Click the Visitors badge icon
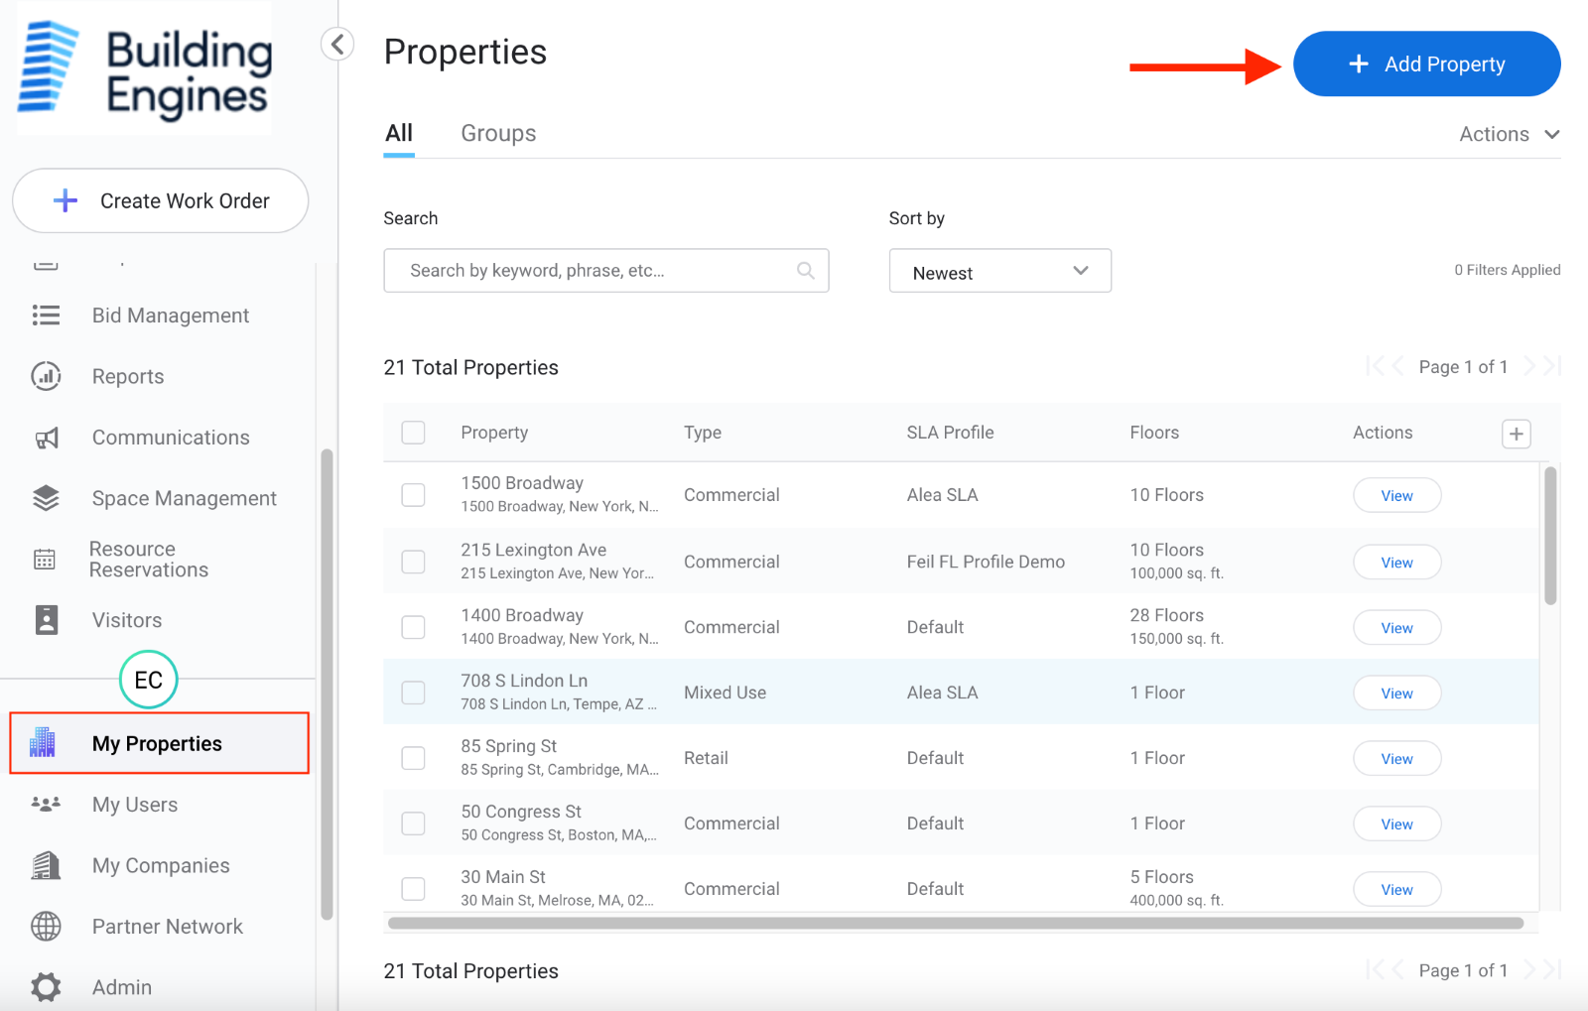This screenshot has width=1588, height=1011. click(46, 620)
